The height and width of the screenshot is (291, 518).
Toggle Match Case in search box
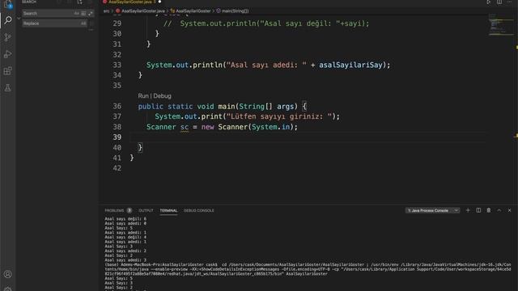tap(77, 13)
